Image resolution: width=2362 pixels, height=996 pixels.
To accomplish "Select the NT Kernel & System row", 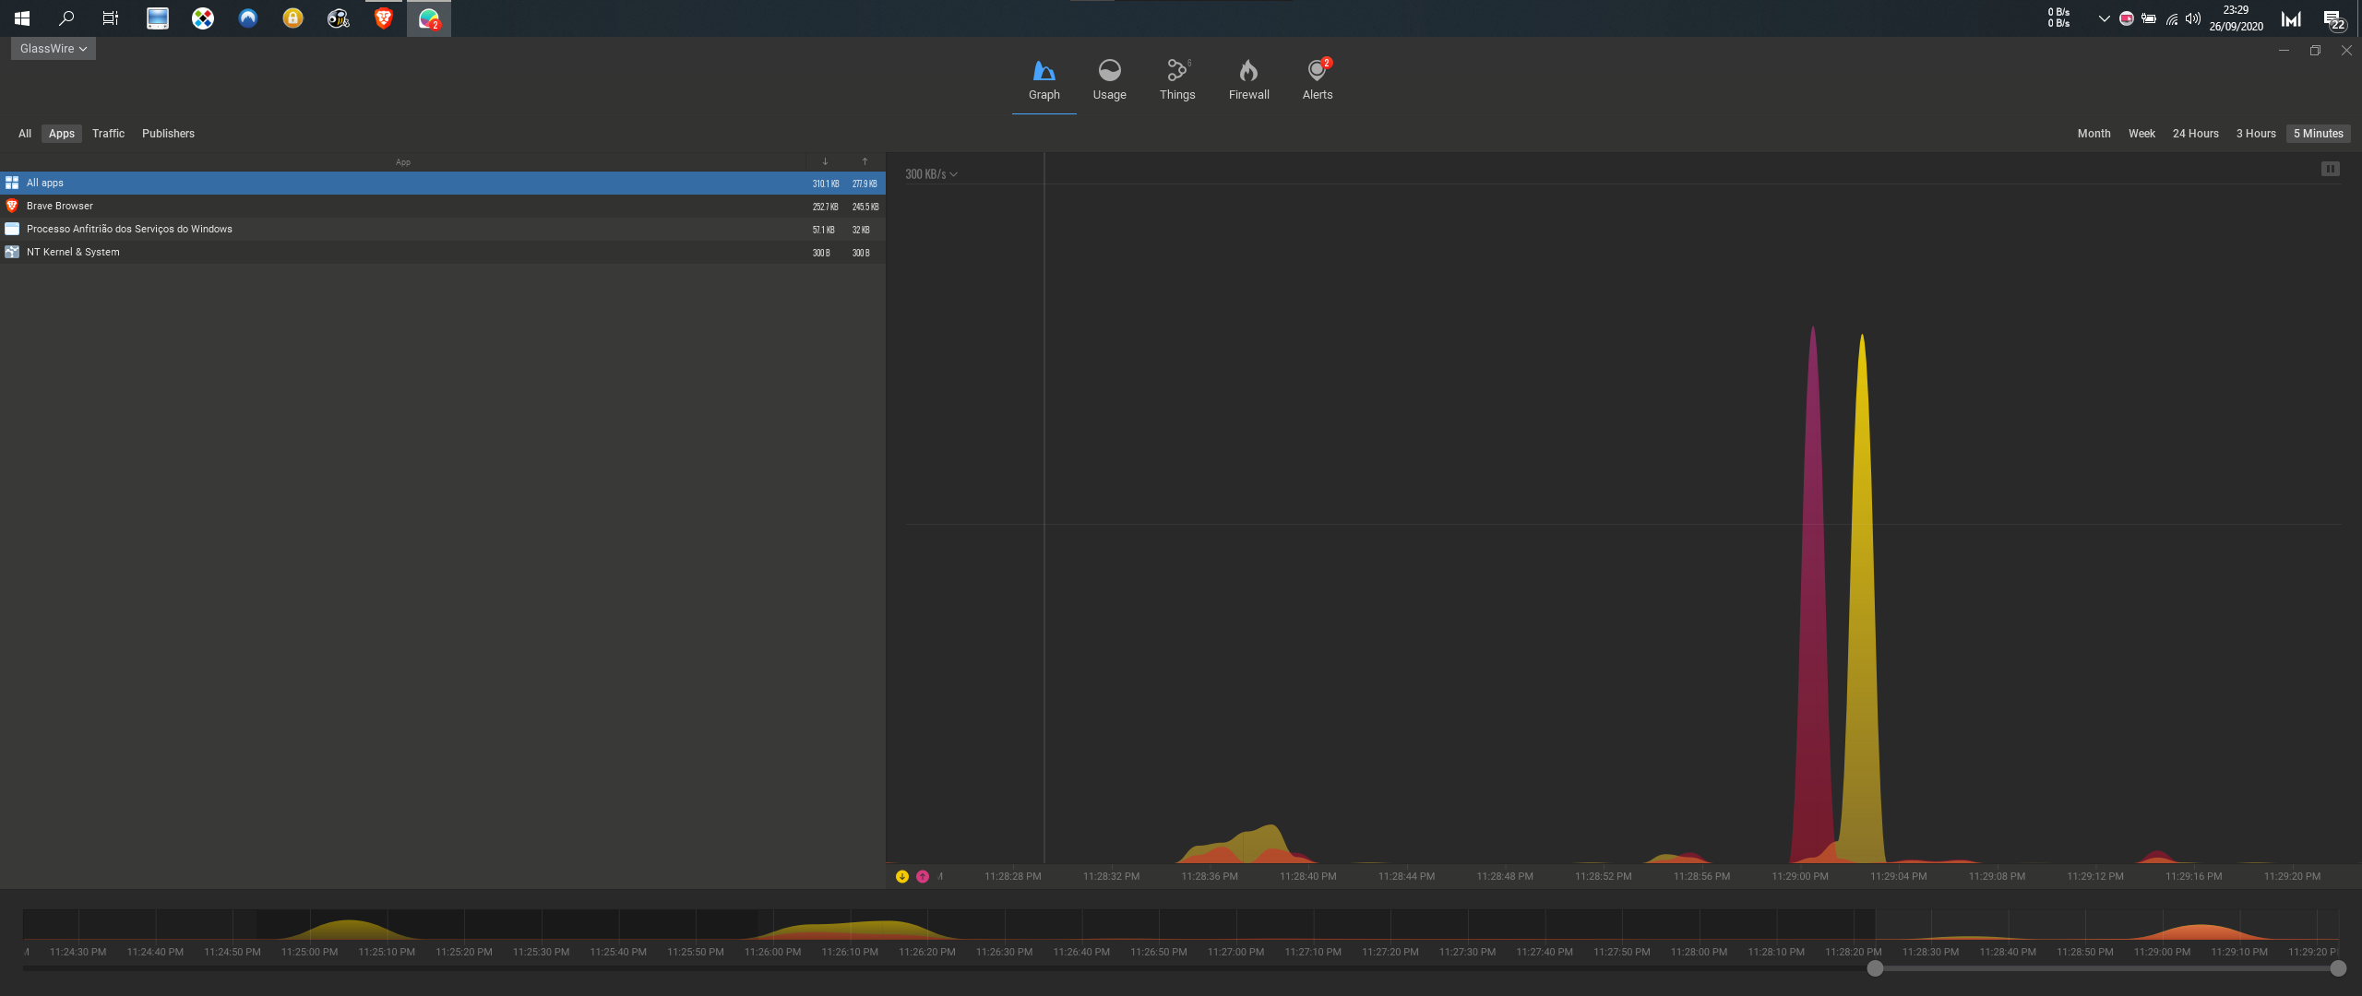I will pyautogui.click(x=73, y=252).
